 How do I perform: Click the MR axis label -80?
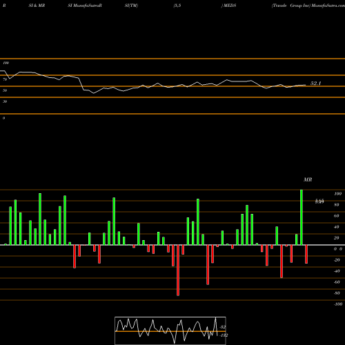337,293
